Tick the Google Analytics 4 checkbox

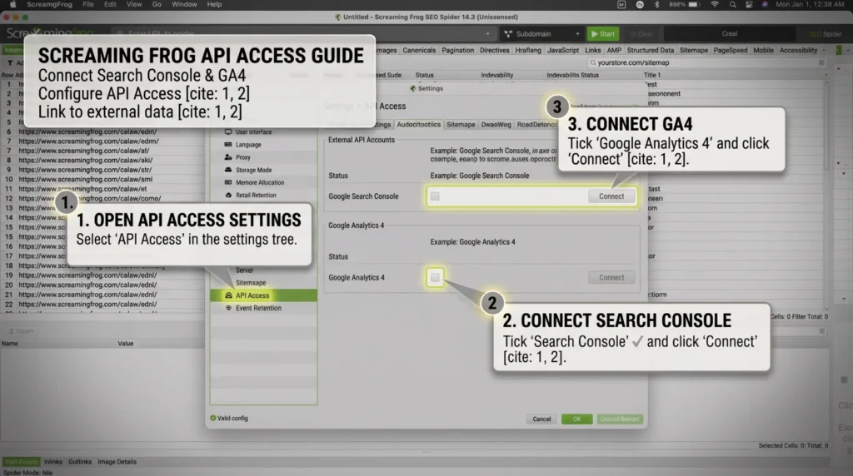435,277
